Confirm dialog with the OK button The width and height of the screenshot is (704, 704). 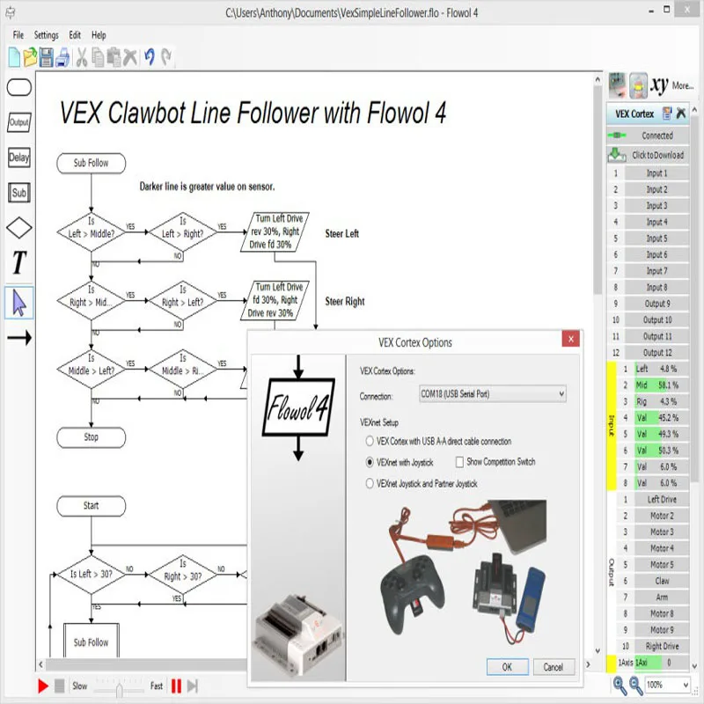tap(508, 667)
